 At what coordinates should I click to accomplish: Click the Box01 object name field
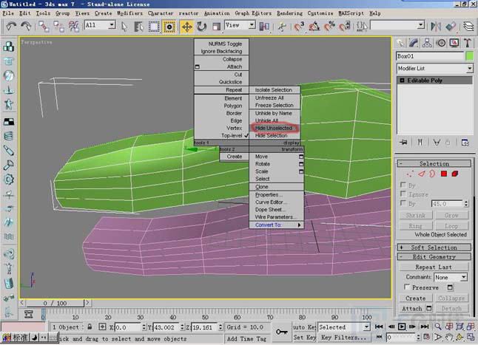click(x=430, y=56)
